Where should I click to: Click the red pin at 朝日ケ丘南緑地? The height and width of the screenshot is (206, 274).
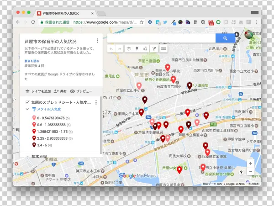[x=173, y=79]
